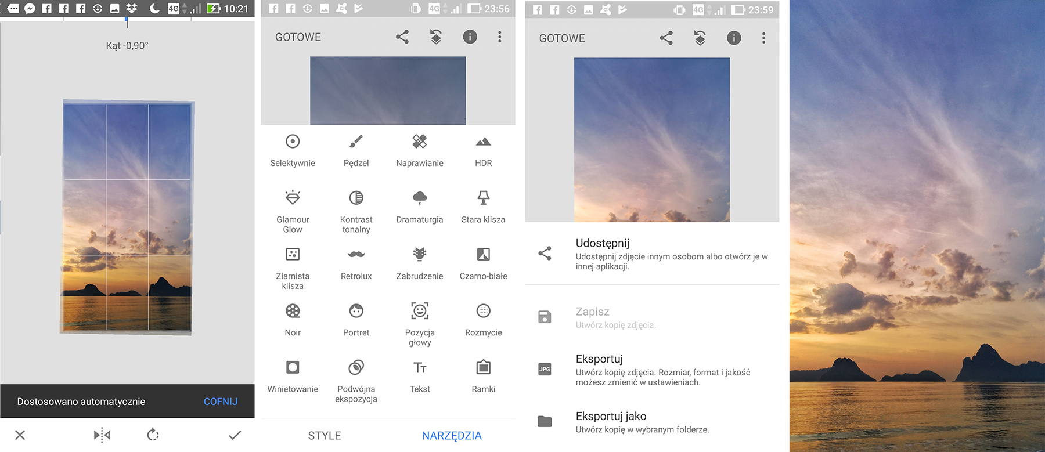Image resolution: width=1045 pixels, height=452 pixels.
Task: Tap GOTOWE in the export screen
Action: pyautogui.click(x=562, y=38)
